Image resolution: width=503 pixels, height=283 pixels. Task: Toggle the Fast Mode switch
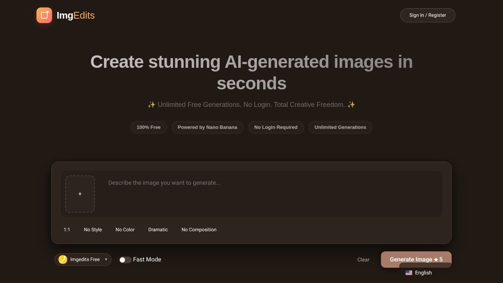click(x=125, y=260)
